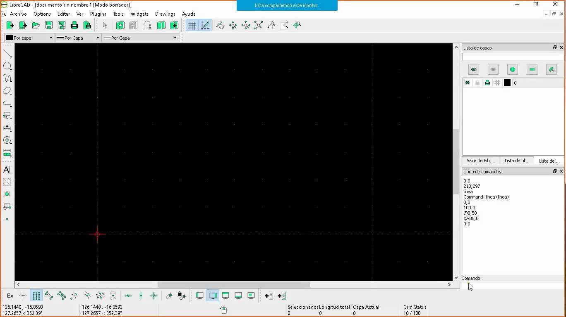Viewport: 566px width, 317px height.
Task: Open the line type 'Por Capa' dropdown
Action: tap(140, 38)
